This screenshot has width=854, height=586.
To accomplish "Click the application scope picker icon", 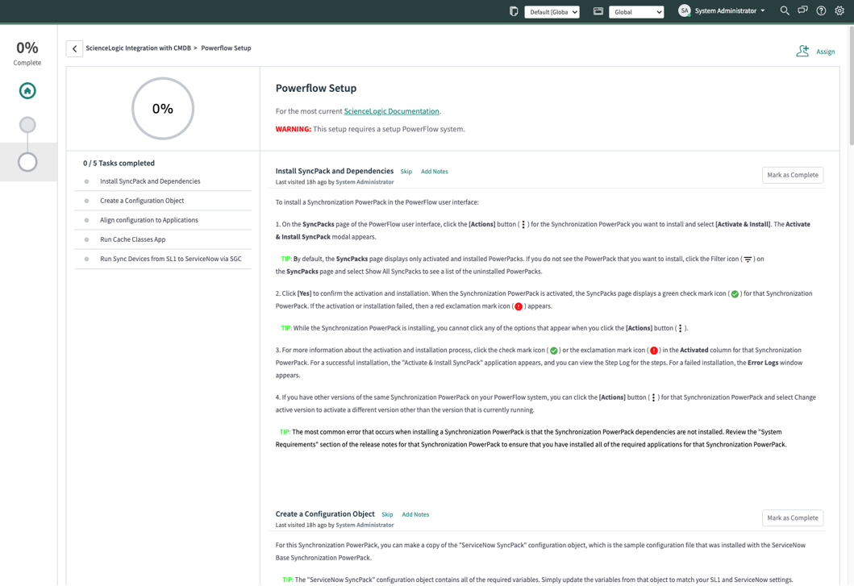I will [x=598, y=11].
